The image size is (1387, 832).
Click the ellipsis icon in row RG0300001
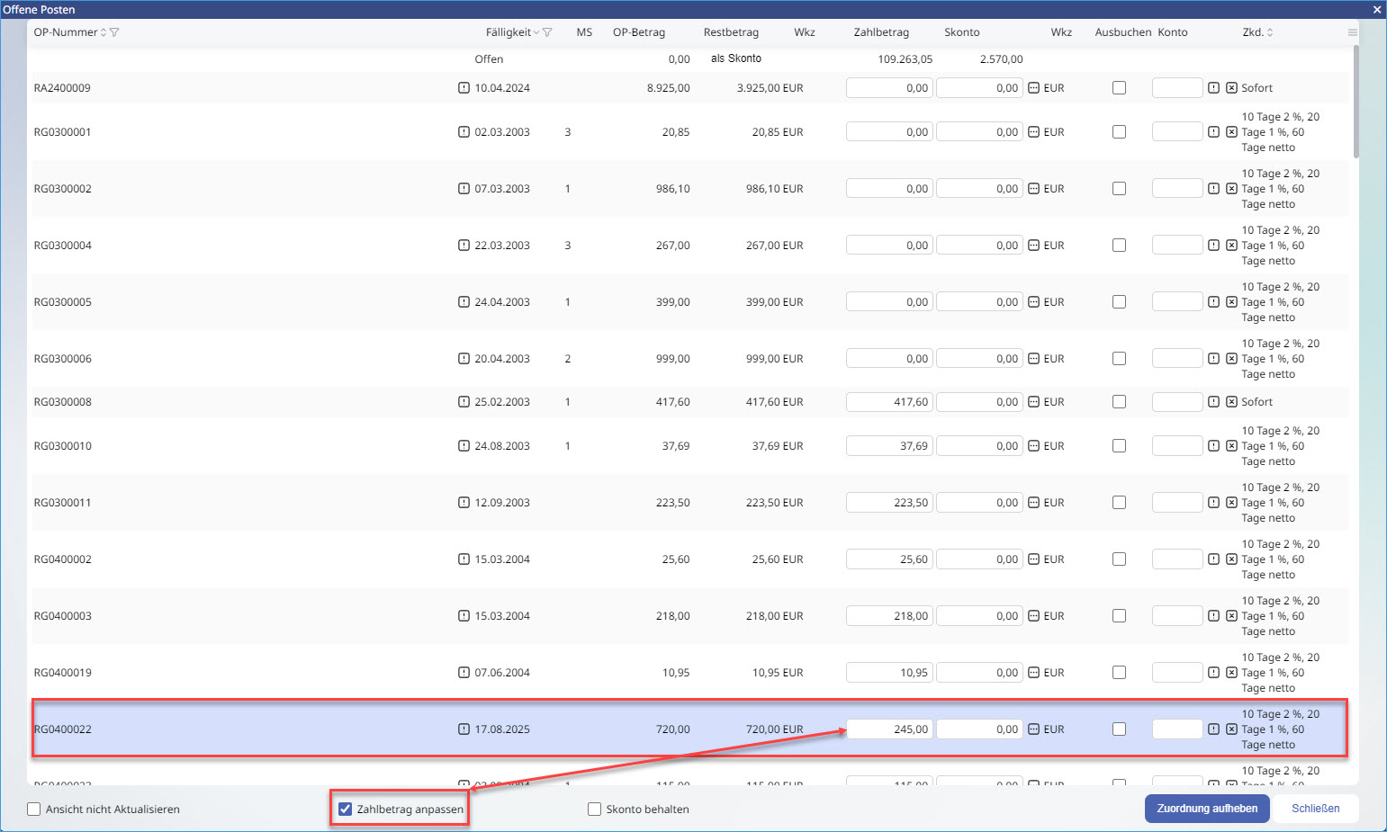1033,132
